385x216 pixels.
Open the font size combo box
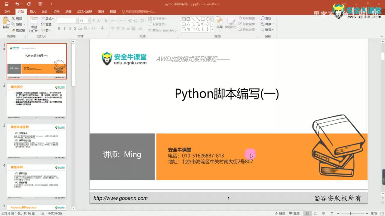[84, 21]
